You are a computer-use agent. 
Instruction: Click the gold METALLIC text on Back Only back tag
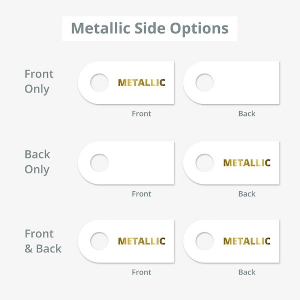(247, 163)
